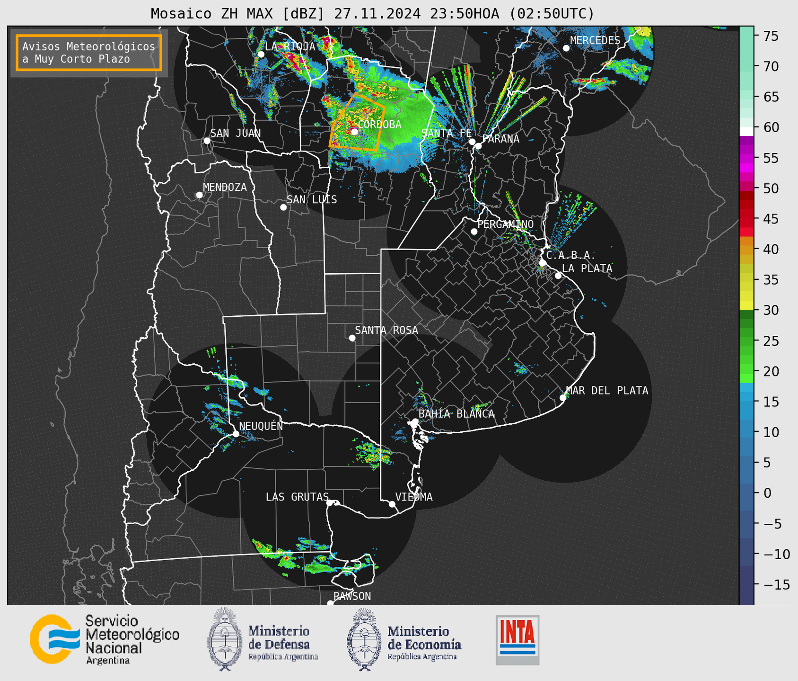Viewport: 798px width, 681px height.
Task: Click the La Plata city marker dot
Action: pyautogui.click(x=558, y=276)
